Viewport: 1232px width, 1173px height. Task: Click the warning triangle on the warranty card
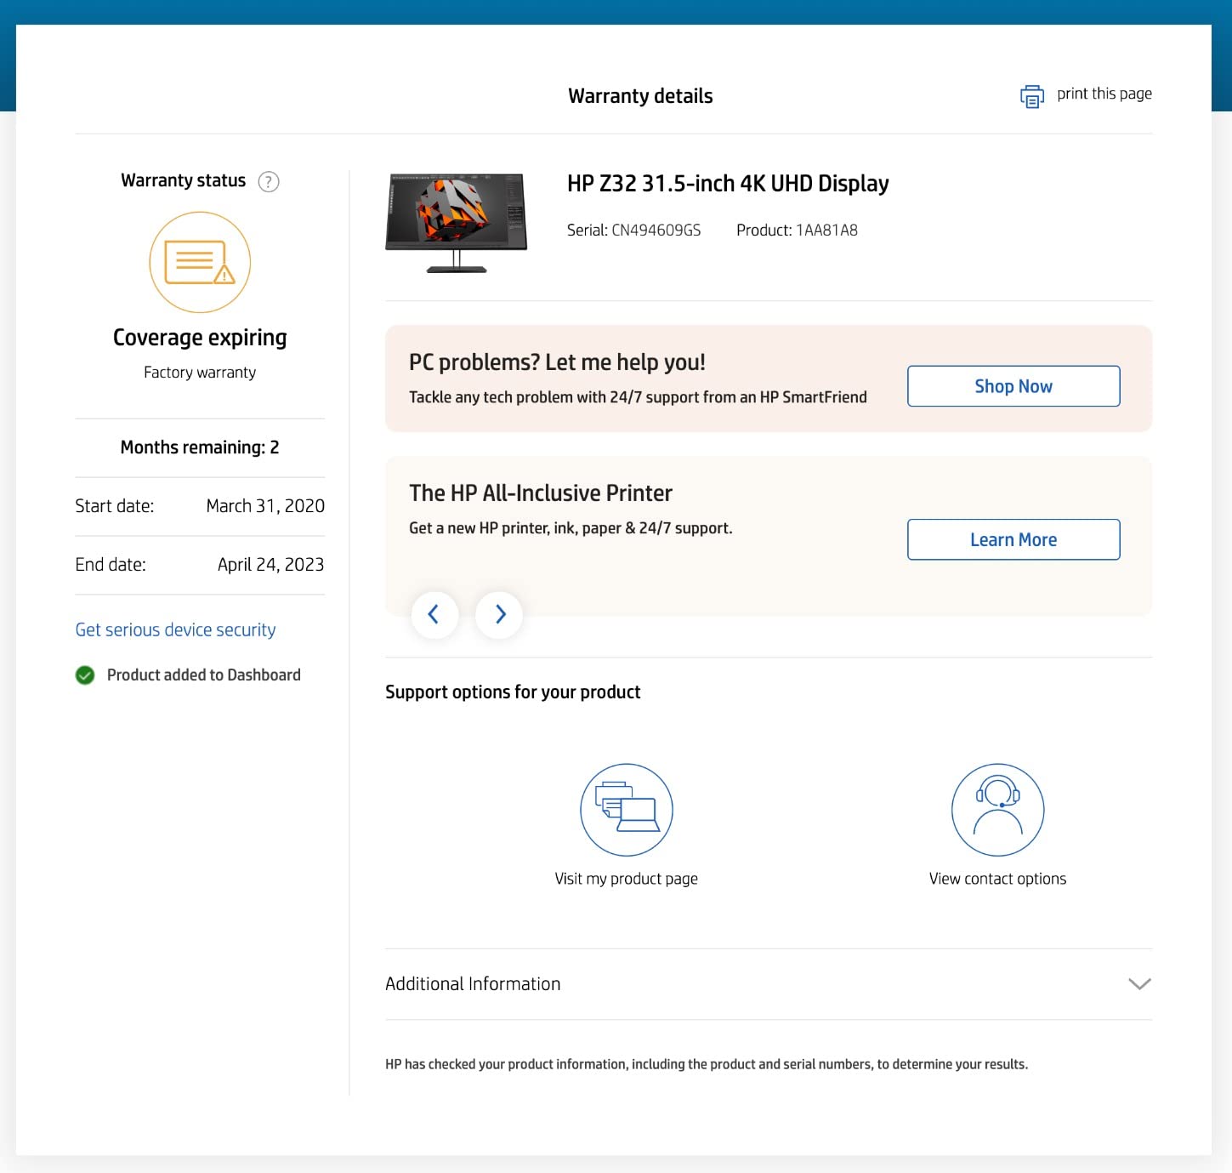point(223,276)
